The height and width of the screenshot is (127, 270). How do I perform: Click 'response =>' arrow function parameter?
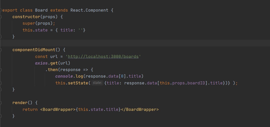(x=74, y=70)
